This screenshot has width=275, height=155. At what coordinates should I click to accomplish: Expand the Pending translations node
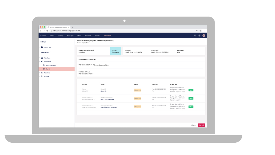(x=40, y=58)
